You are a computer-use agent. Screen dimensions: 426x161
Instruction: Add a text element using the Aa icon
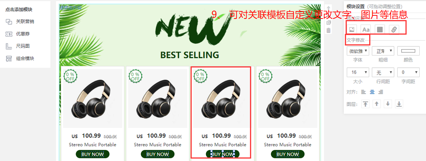(x=366, y=30)
